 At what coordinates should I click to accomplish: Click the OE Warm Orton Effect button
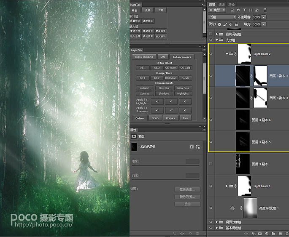171,68
